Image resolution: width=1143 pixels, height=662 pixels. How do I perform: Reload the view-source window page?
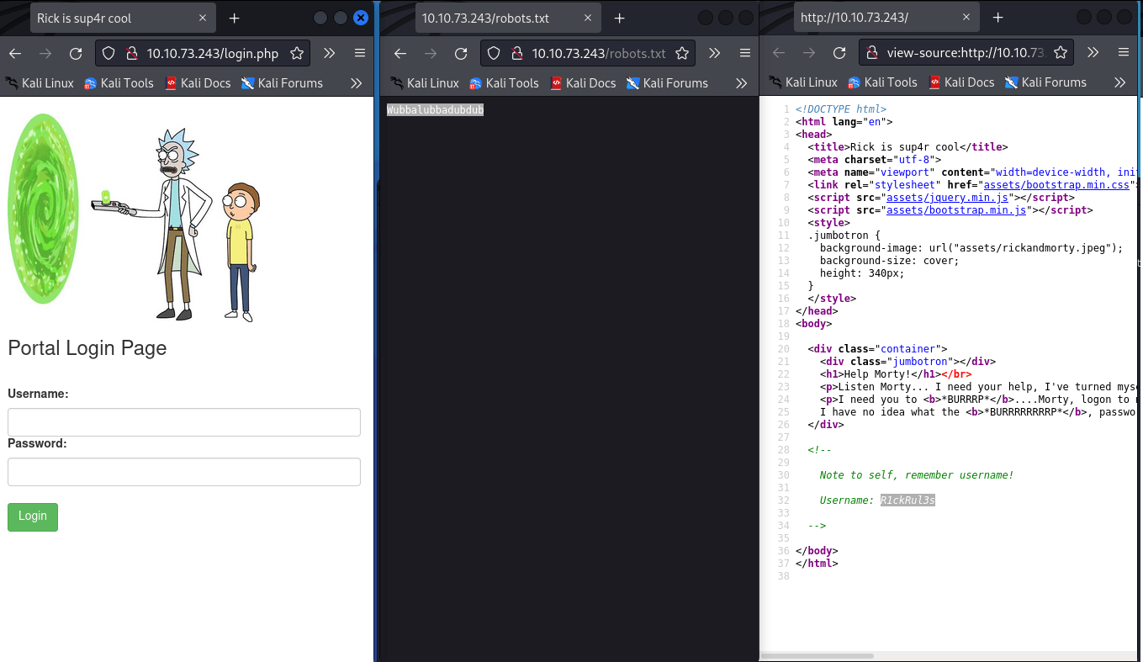coord(839,52)
